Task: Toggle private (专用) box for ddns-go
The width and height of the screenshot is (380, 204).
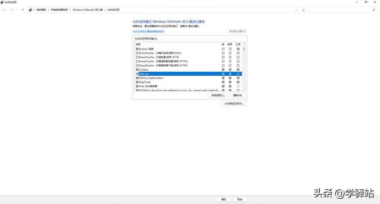Action: pyautogui.click(x=230, y=74)
